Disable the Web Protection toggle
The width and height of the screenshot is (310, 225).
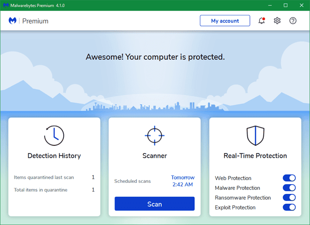(x=289, y=178)
